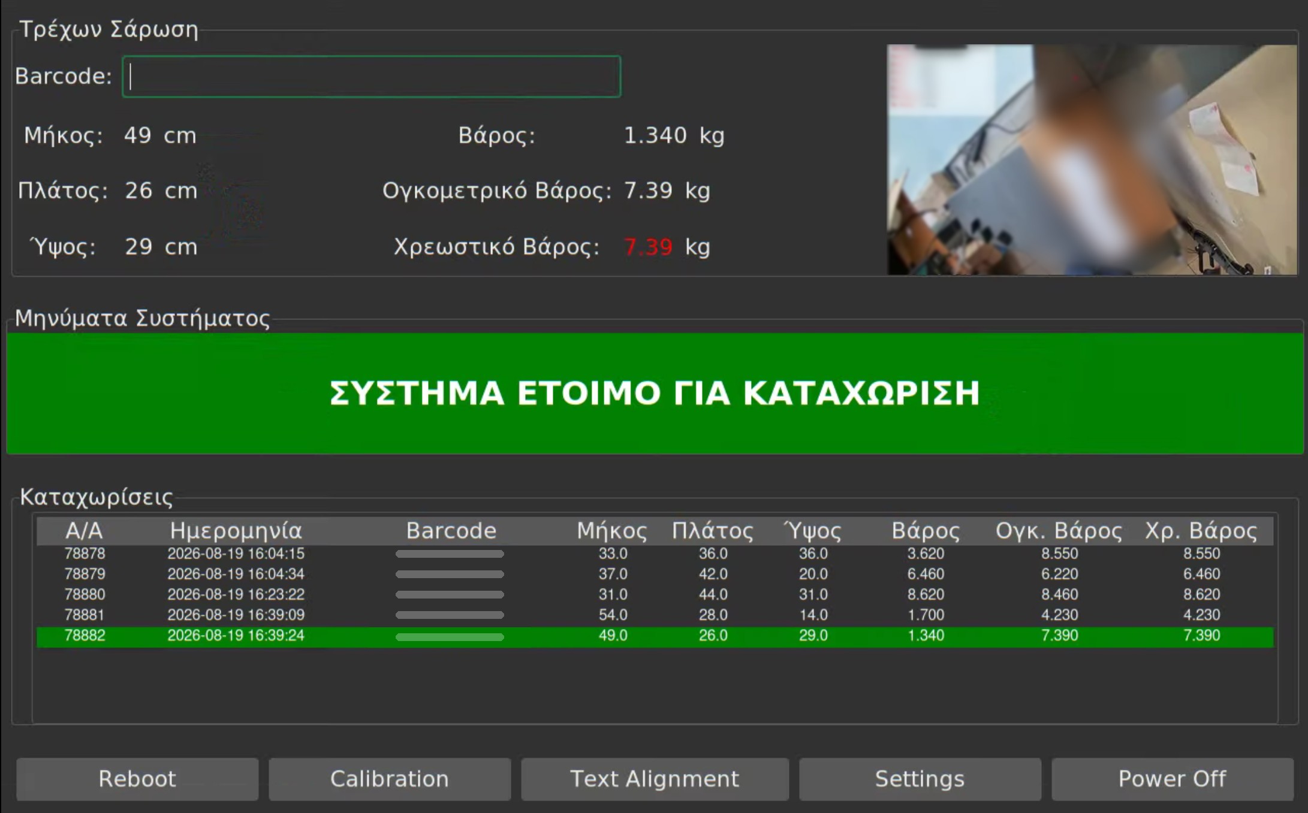This screenshot has height=813, width=1308.
Task: Click the red 7.39 chargeable weight value
Action: pos(648,247)
